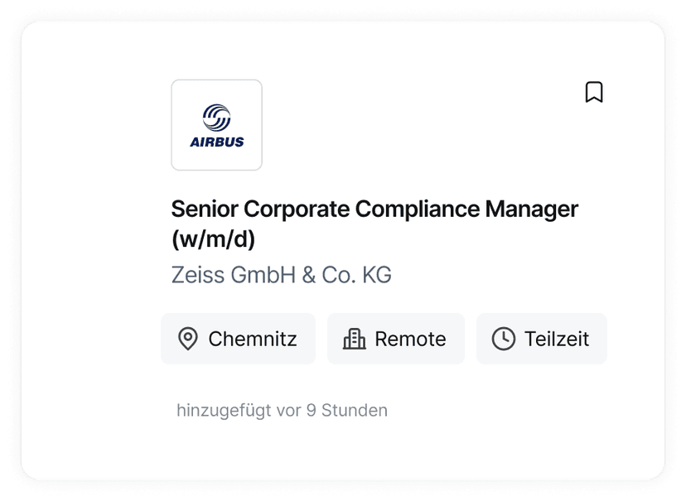The height and width of the screenshot is (501, 686).
Task: Select the Chemnitz location tag
Action: pyautogui.click(x=238, y=339)
